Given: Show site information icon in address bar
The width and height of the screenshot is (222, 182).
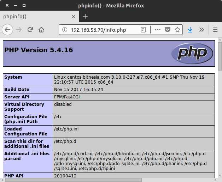Looking at the screenshot, I should click(x=65, y=30).
